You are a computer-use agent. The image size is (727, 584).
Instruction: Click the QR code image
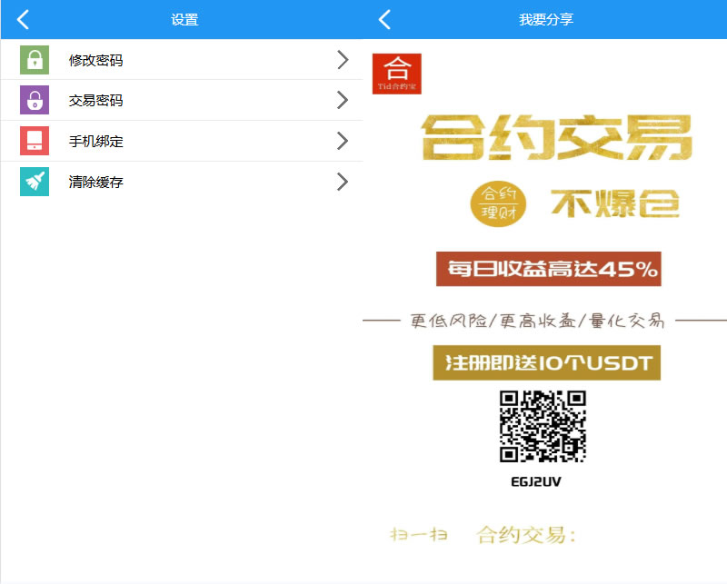[x=543, y=426]
